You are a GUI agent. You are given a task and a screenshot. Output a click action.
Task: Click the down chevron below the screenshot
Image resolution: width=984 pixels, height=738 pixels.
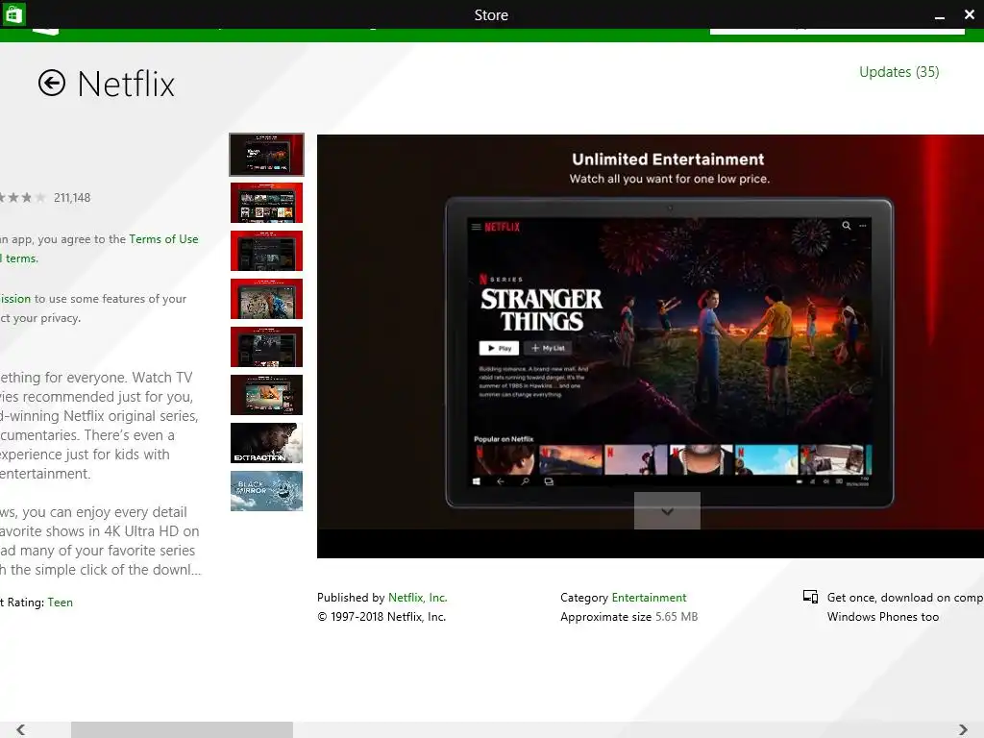(667, 511)
